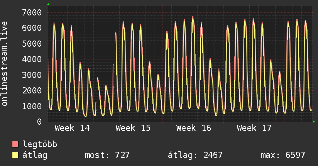Click the Week 17 axis label
This screenshot has height=166, width=318.
click(x=254, y=128)
